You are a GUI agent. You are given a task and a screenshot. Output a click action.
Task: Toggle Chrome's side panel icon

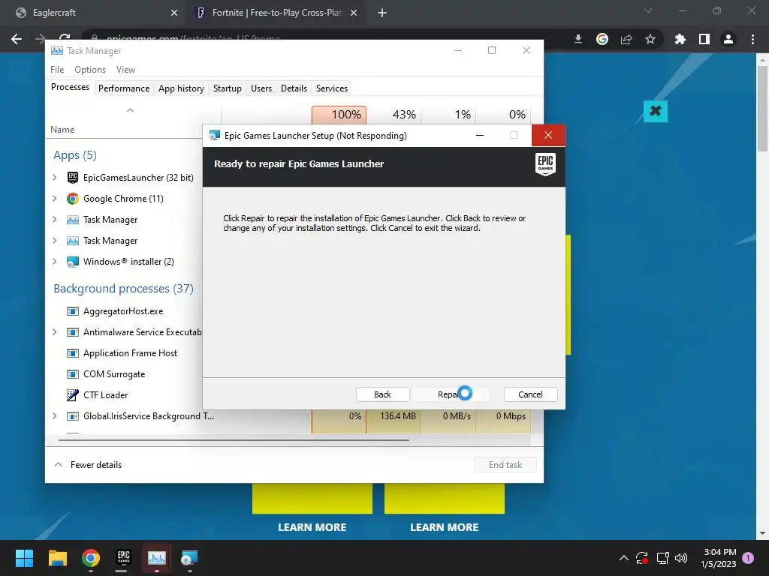point(704,39)
